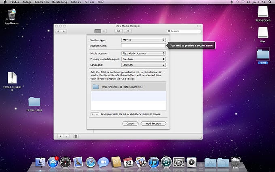Open Finder from the Dock
The width and height of the screenshot is (275, 172).
point(40,162)
